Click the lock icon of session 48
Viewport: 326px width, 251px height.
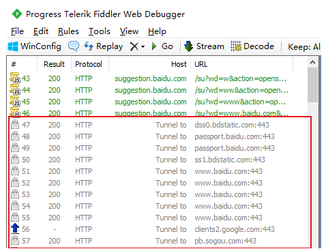click(15, 136)
